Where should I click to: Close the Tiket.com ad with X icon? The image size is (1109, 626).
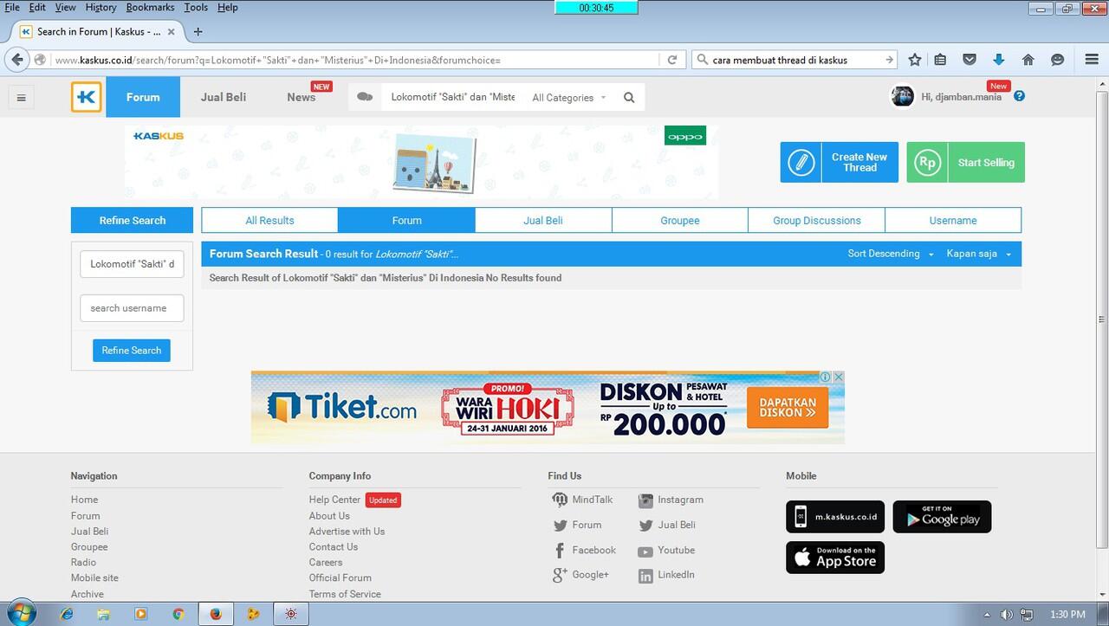click(839, 377)
